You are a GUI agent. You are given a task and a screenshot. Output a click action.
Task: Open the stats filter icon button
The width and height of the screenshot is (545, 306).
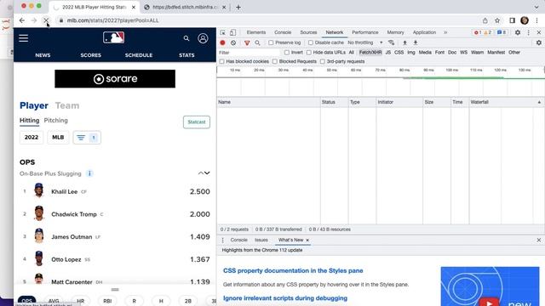[x=87, y=138]
